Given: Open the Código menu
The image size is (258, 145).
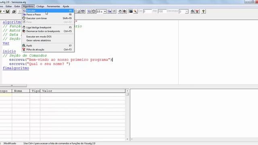Looking at the screenshot, I should point(40,6).
